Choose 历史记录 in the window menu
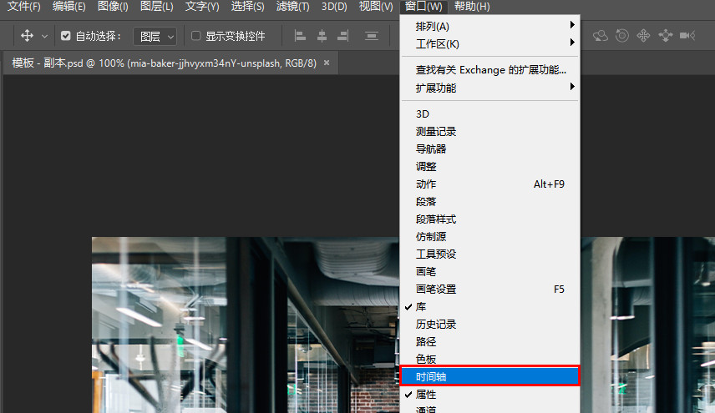This screenshot has height=413, width=715. pos(489,325)
